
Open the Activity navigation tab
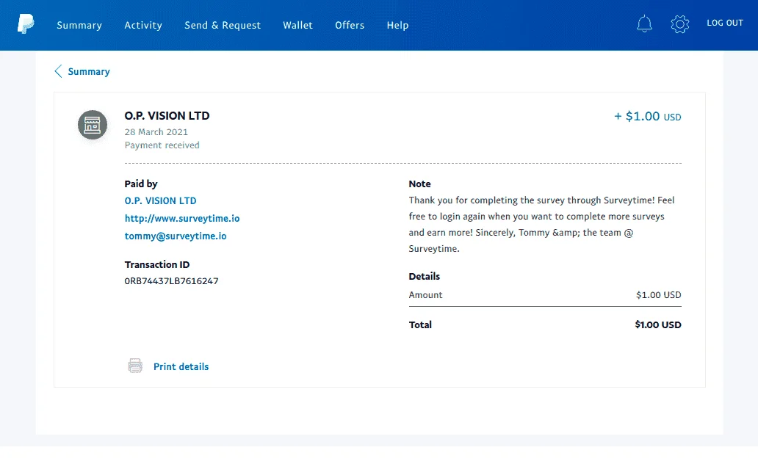click(x=143, y=25)
